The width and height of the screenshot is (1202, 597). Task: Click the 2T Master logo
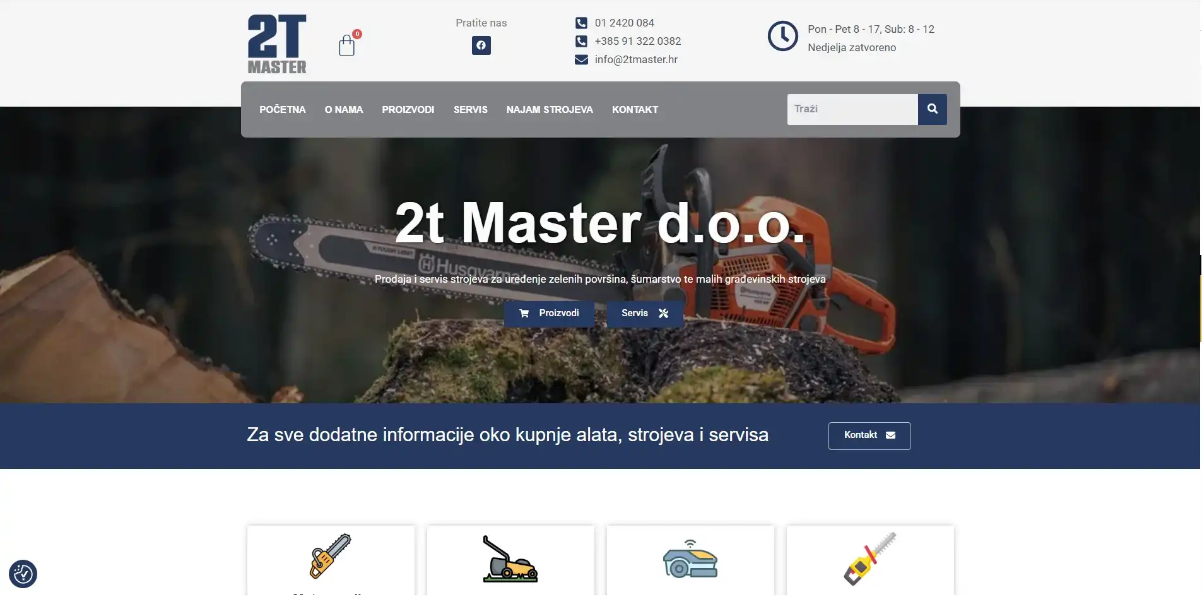[277, 43]
